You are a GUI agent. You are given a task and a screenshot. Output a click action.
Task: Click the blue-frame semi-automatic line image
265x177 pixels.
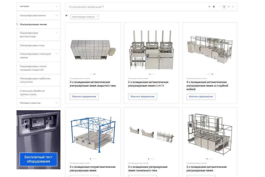click(93, 135)
